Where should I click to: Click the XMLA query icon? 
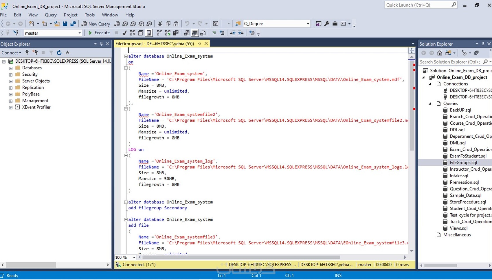[x=141, y=24]
